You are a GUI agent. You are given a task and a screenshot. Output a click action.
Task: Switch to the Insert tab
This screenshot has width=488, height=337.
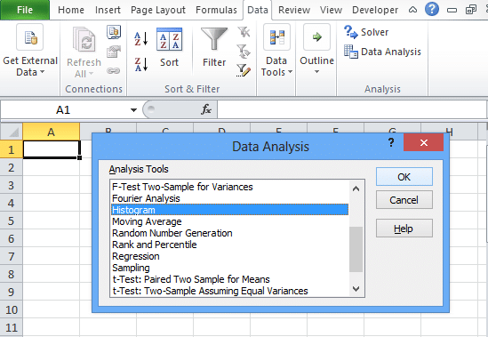pos(108,10)
